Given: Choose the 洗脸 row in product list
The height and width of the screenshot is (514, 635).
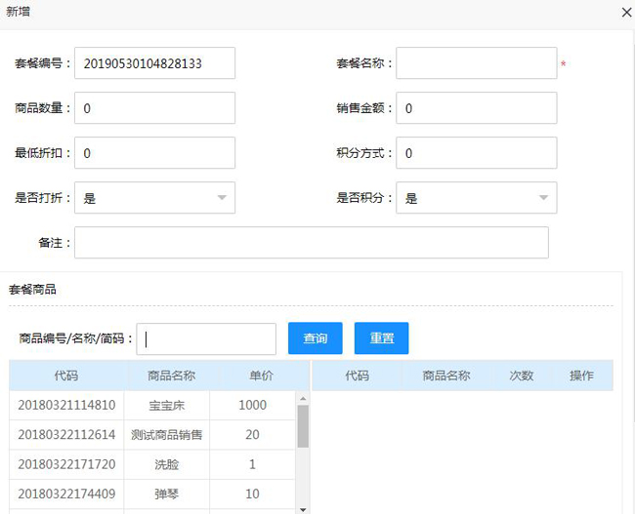Looking at the screenshot, I should (x=171, y=464).
